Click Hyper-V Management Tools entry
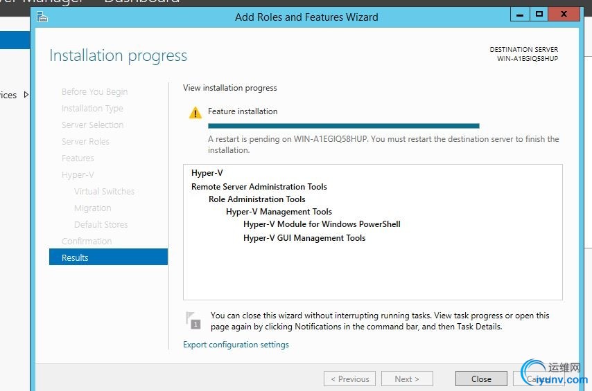The image size is (592, 391). point(279,212)
